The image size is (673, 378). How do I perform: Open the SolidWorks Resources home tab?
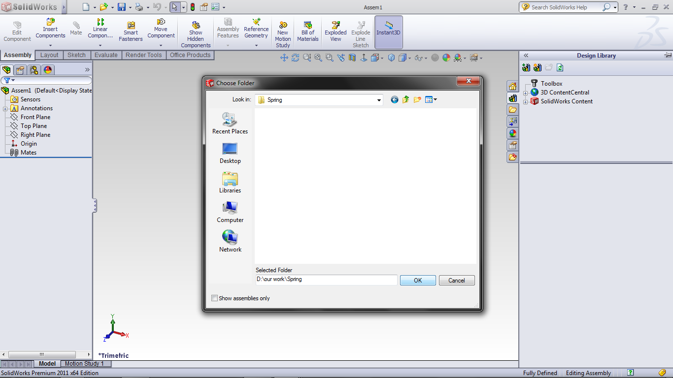tap(513, 86)
